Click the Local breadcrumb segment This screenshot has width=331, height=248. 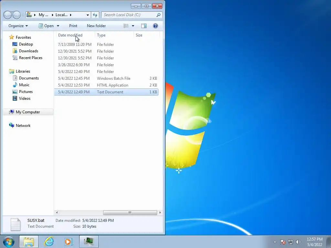61,15
